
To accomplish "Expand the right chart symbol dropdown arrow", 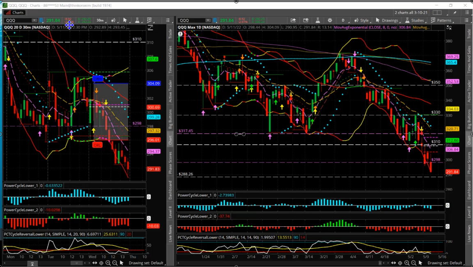I will [x=208, y=21].
